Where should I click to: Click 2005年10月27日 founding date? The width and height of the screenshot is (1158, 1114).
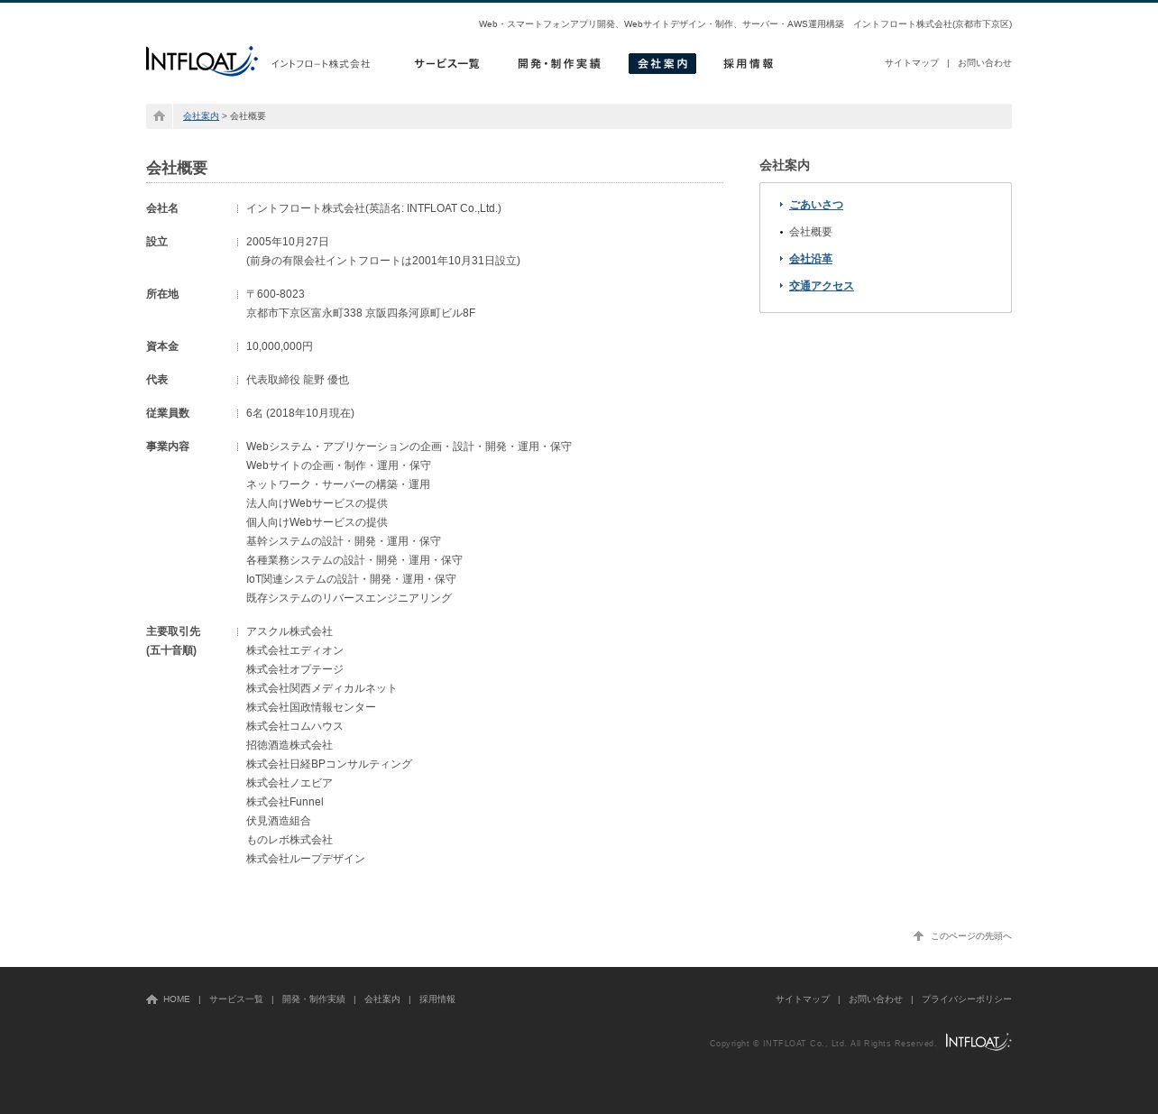coord(288,242)
